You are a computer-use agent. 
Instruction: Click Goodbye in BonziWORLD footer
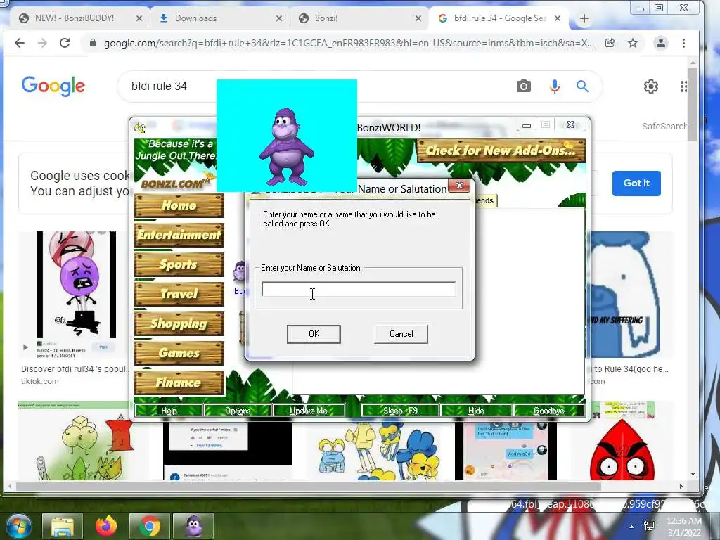coord(549,411)
